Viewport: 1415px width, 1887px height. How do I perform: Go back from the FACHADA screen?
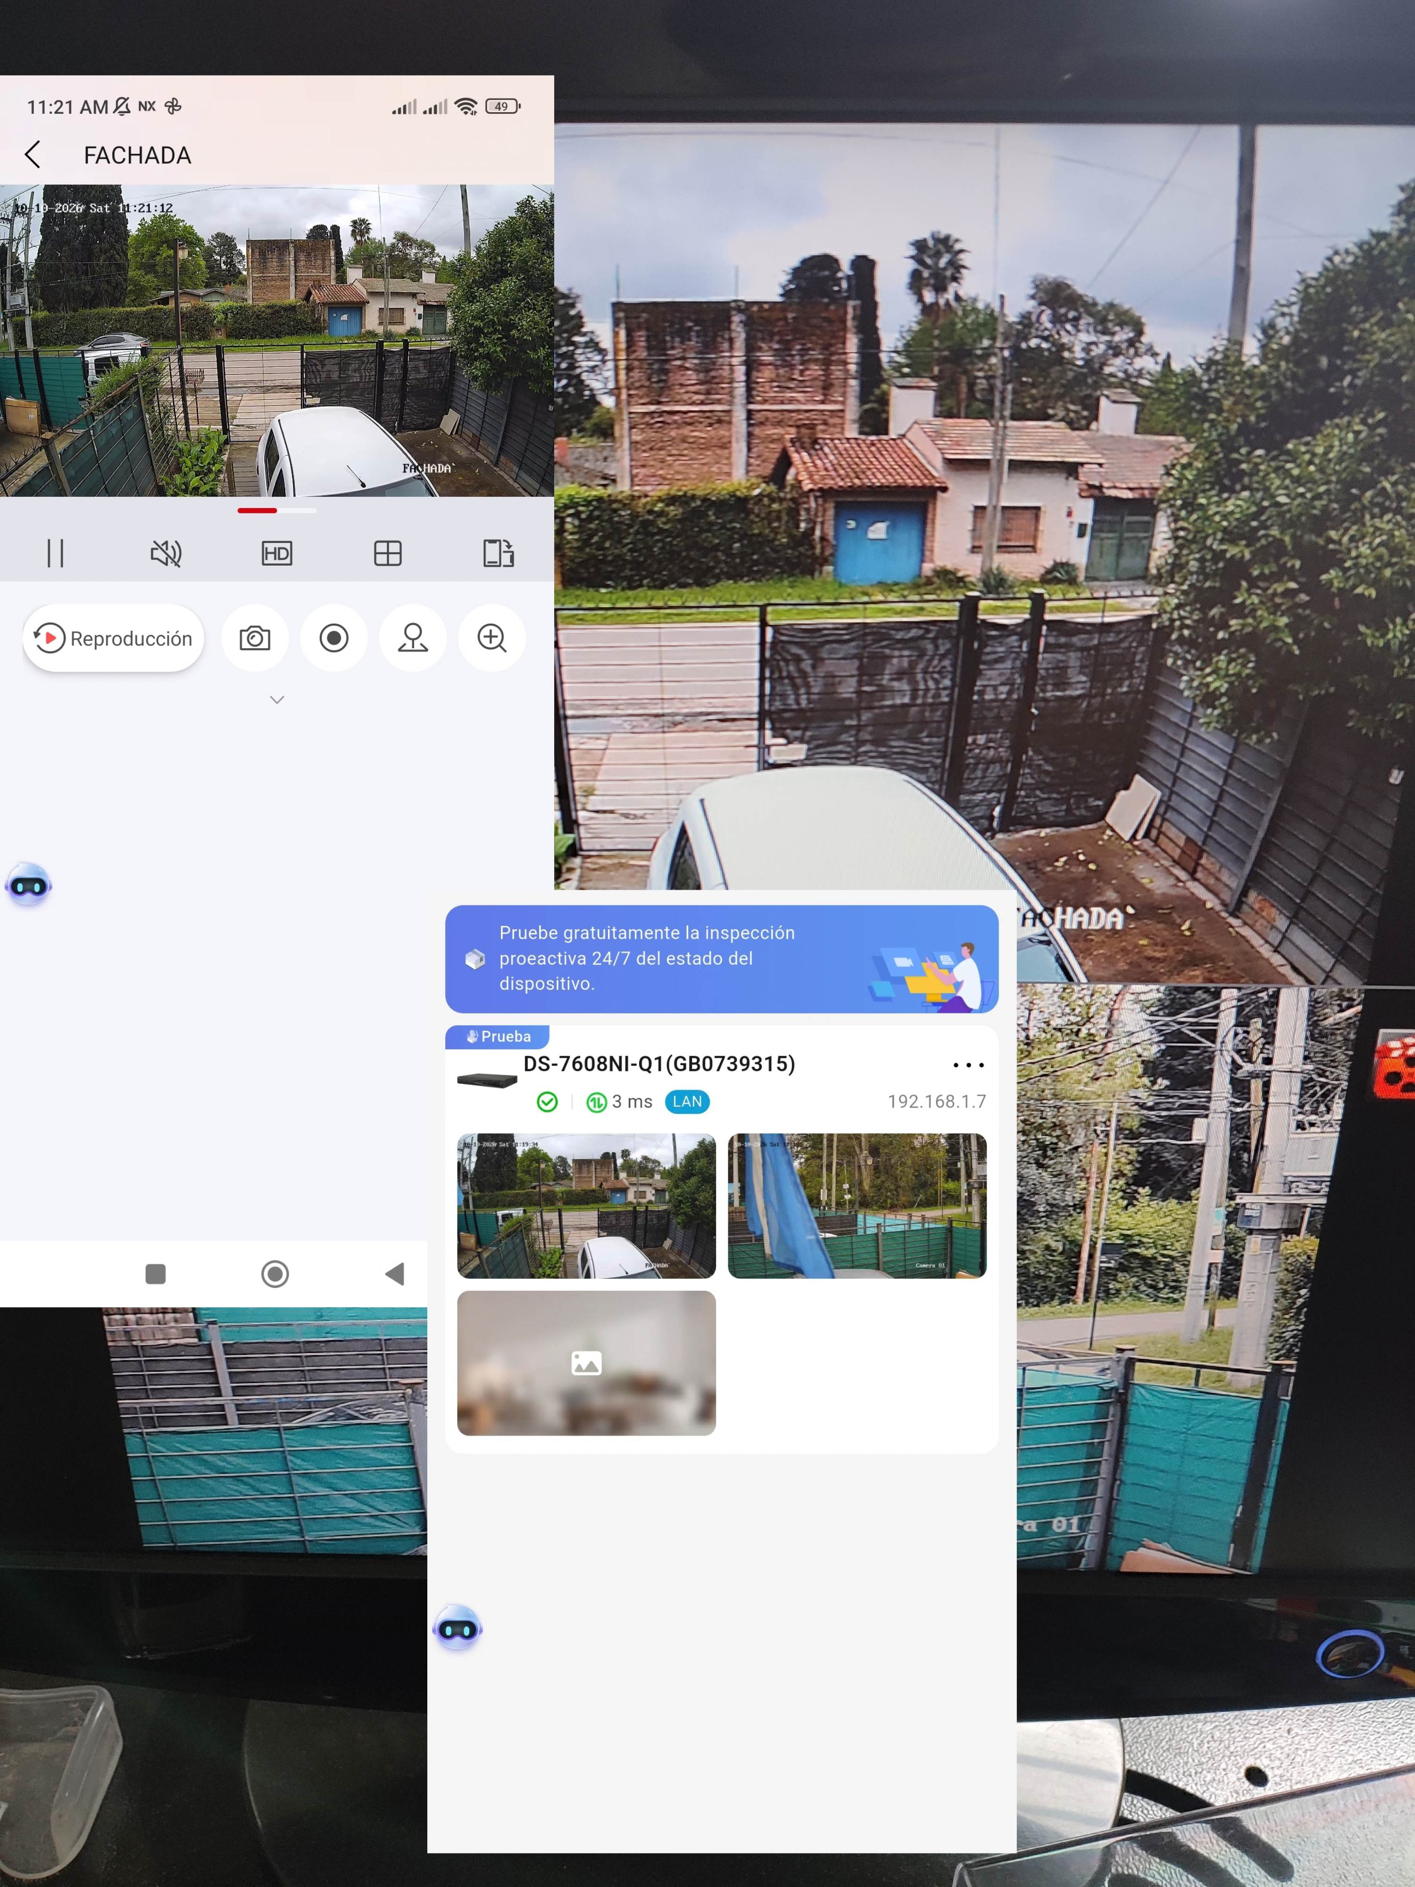(33, 155)
